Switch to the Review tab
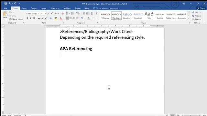Viewport: 207px width, 116px height. pyautogui.click(x=78, y=8)
